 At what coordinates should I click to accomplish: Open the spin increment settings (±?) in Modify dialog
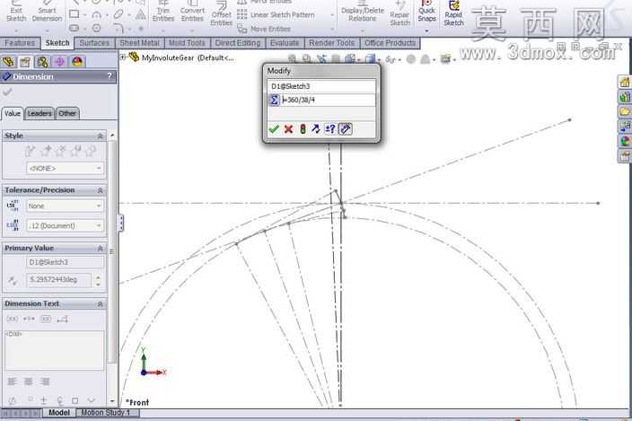click(330, 129)
